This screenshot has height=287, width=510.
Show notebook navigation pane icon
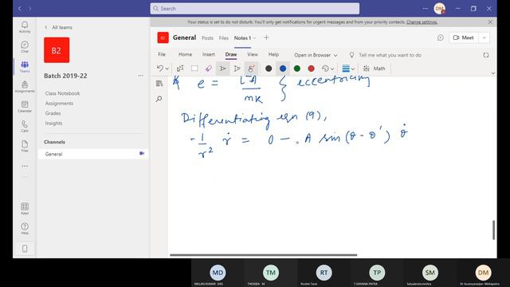click(x=159, y=84)
